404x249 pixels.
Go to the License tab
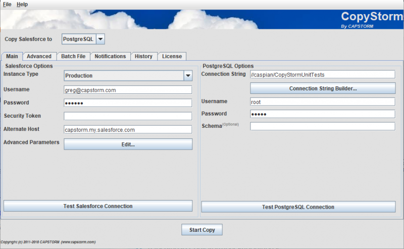tap(172, 57)
